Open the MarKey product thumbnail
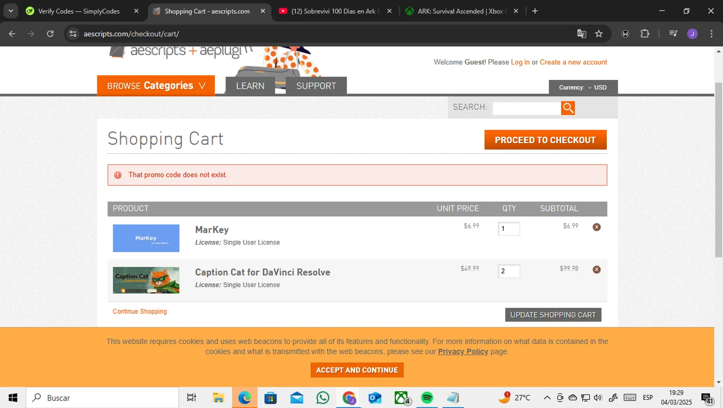Image resolution: width=723 pixels, height=408 pixels. (146, 238)
